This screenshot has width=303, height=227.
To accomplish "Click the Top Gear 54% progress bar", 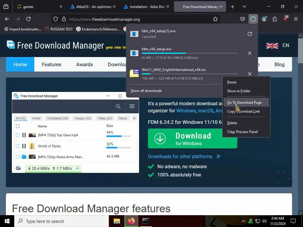I will (x=119, y=136).
